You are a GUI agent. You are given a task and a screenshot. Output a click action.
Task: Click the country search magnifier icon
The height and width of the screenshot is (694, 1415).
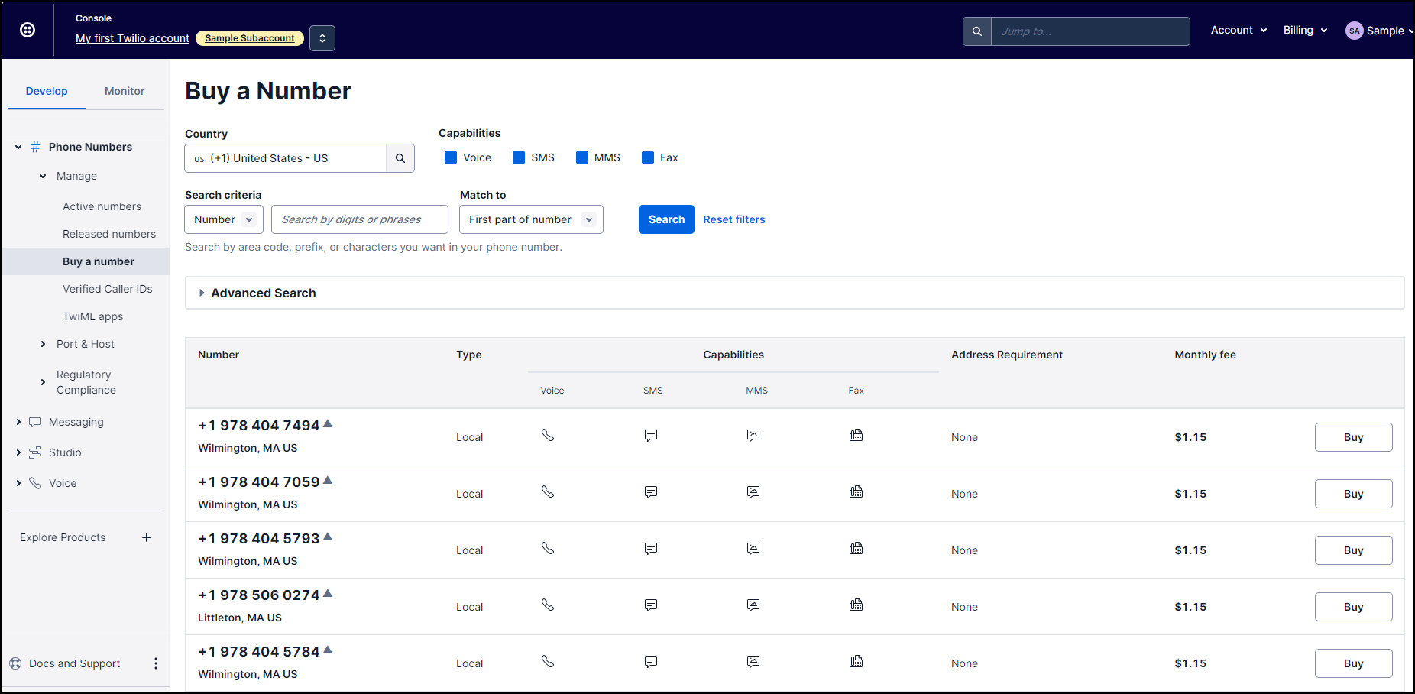click(x=400, y=158)
